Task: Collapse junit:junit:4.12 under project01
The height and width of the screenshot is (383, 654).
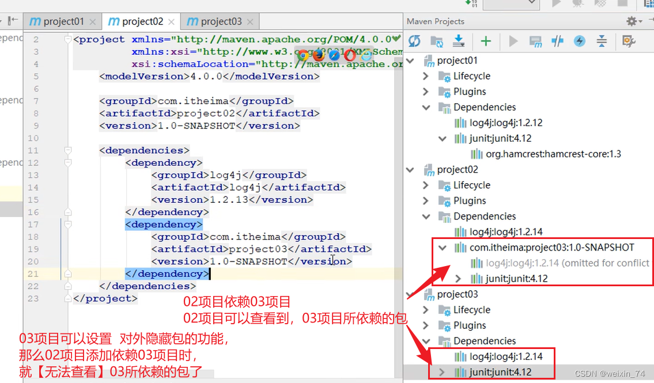Action: [443, 139]
